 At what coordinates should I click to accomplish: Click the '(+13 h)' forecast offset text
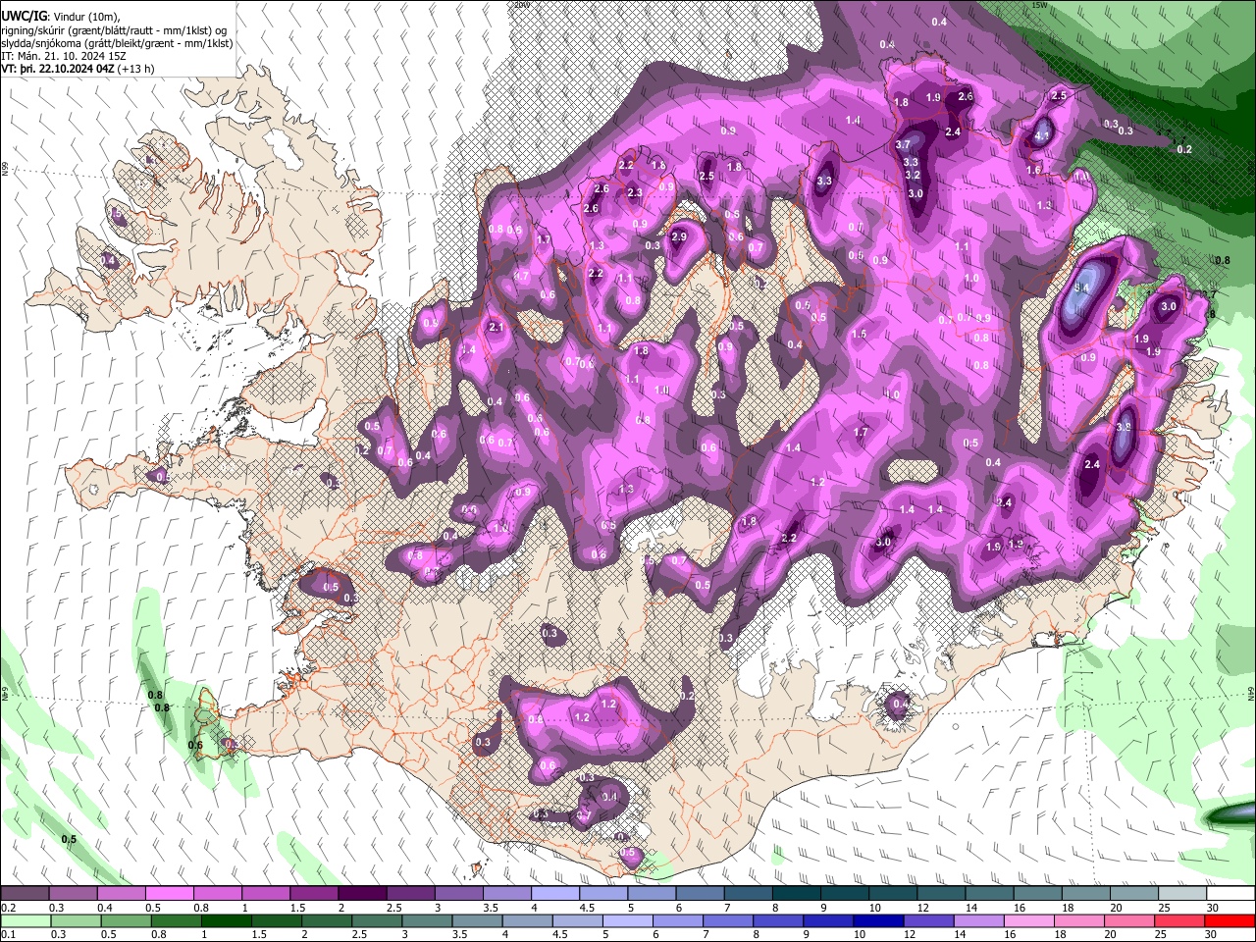coord(135,69)
